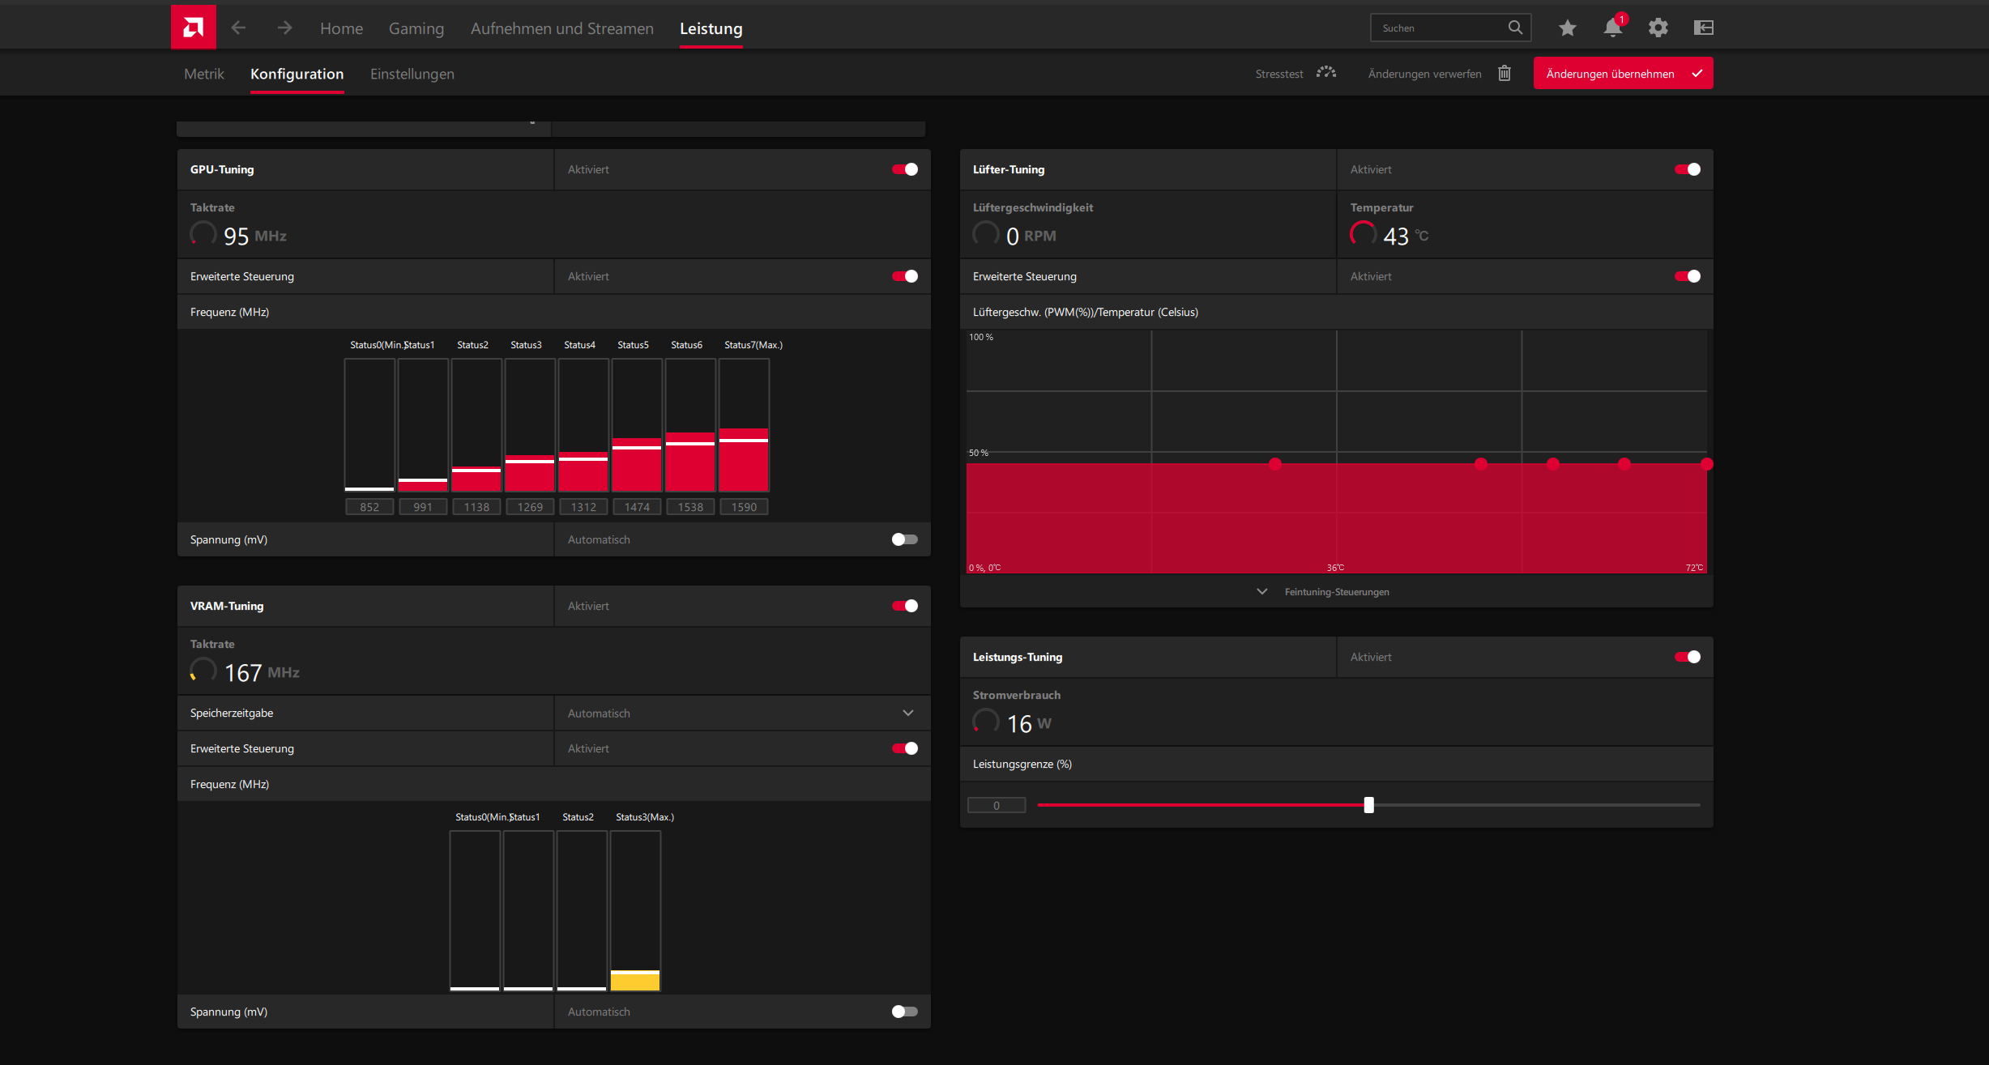Toggle GPU Spannung (mV) automatic switch

click(904, 539)
